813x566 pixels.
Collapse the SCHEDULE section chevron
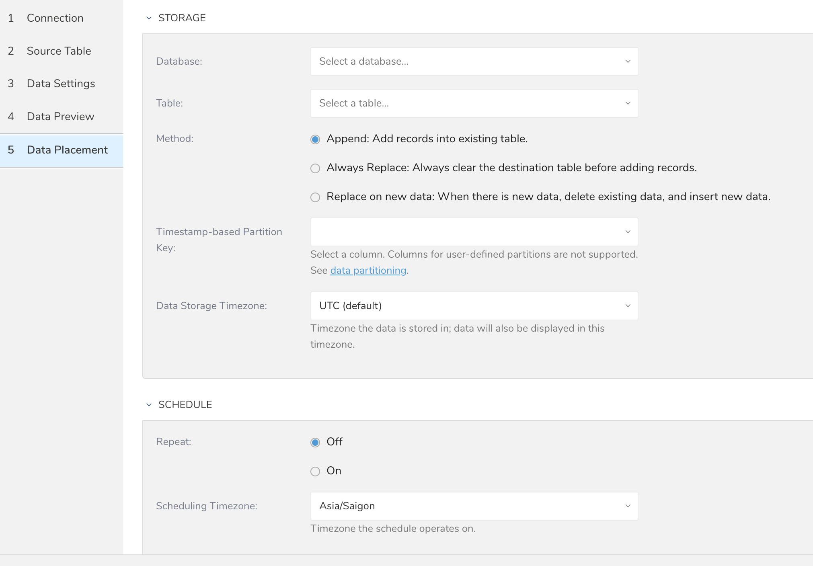tap(149, 405)
